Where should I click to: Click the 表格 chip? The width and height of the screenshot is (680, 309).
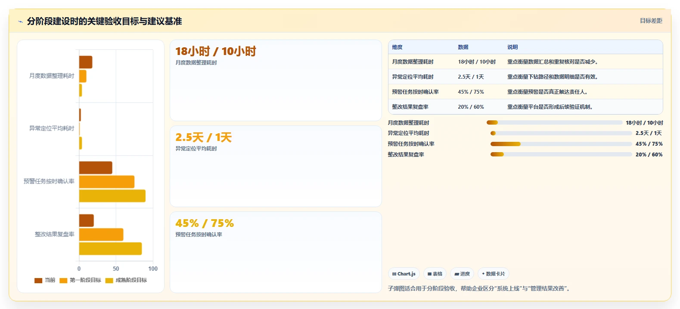point(435,274)
